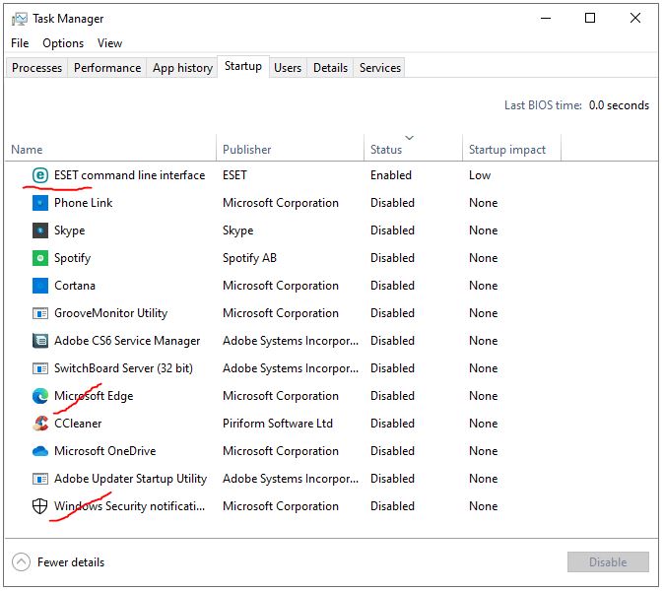Click the Microsoft OneDrive cloud icon

(40, 451)
